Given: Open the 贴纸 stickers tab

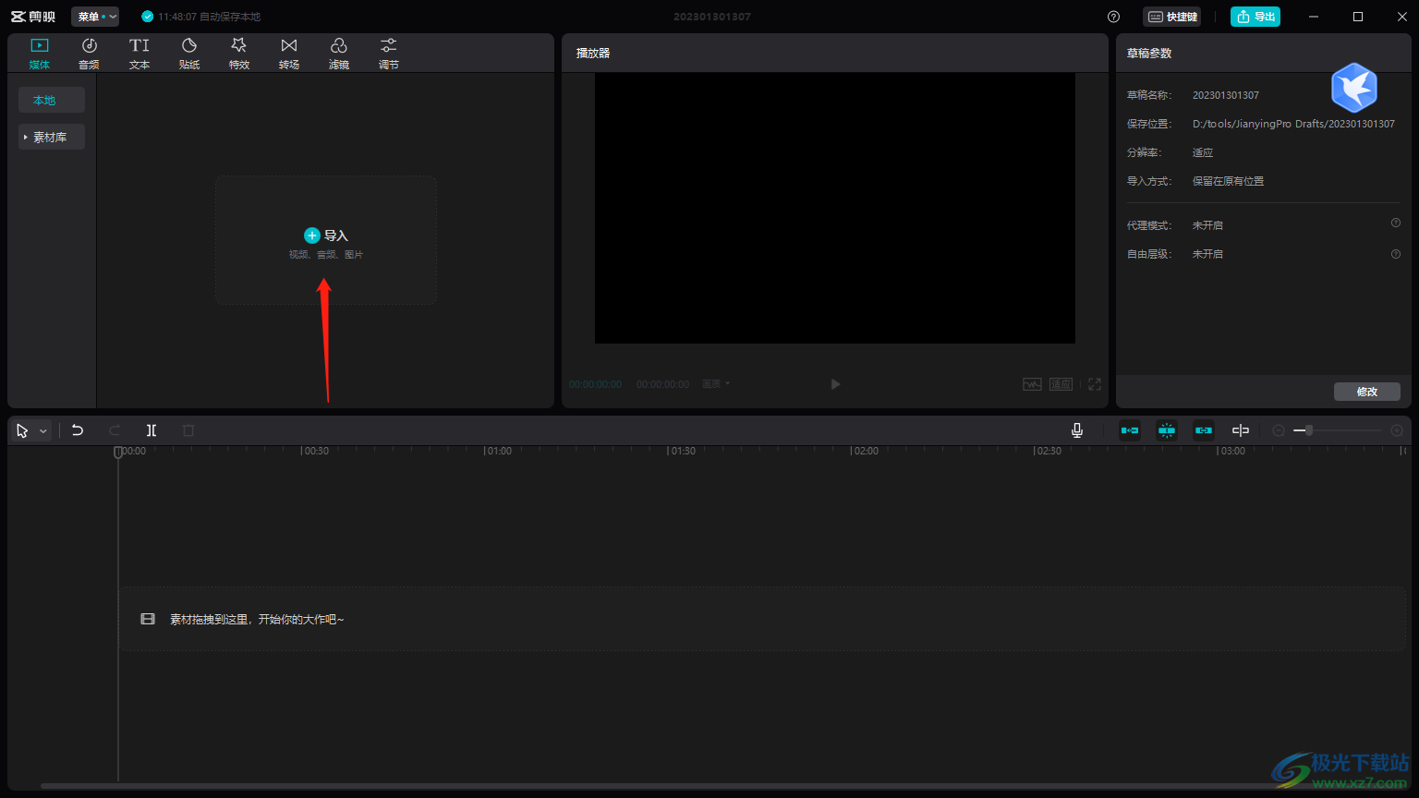Looking at the screenshot, I should click(189, 54).
